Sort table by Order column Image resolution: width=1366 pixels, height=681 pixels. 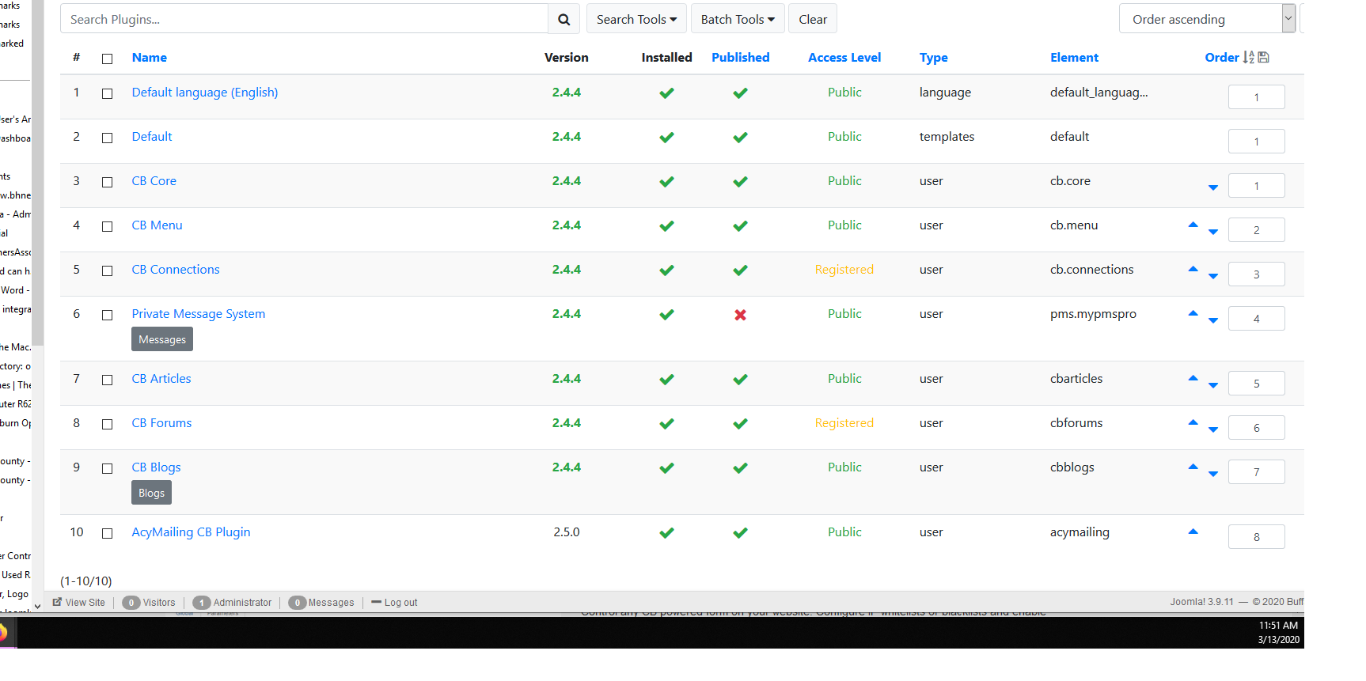click(1222, 57)
